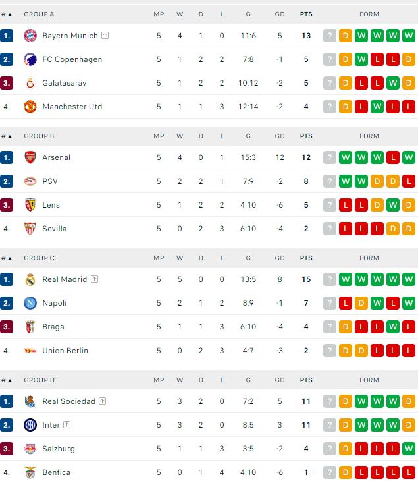The image size is (418, 481).
Task: Open the FC Copenhagen team link
Action: point(72,59)
